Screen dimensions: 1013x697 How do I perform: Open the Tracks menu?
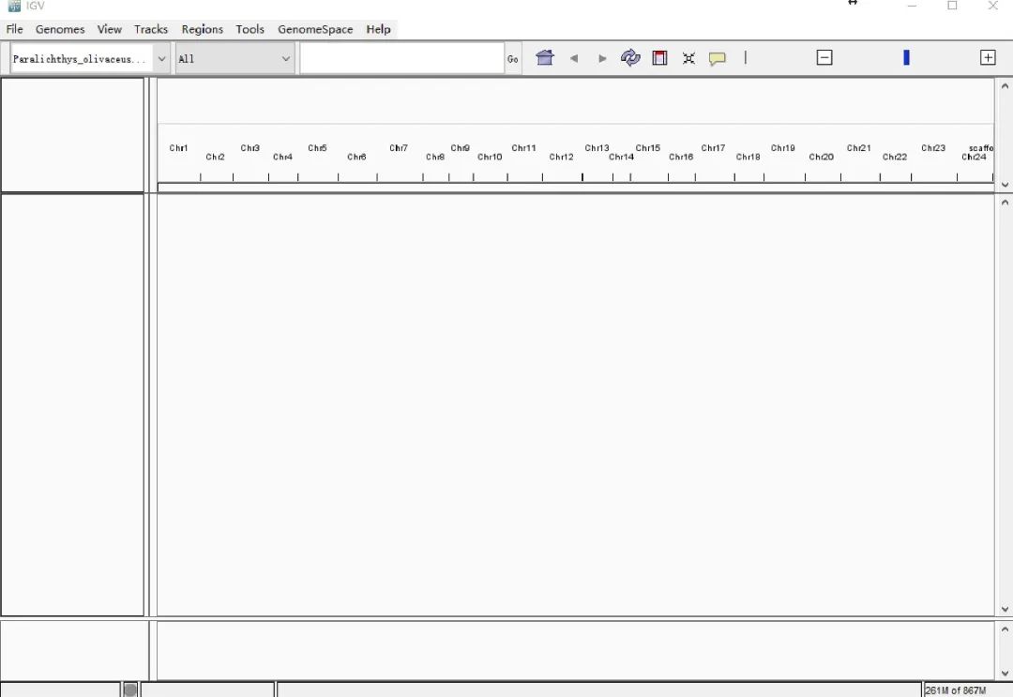pyautogui.click(x=150, y=29)
